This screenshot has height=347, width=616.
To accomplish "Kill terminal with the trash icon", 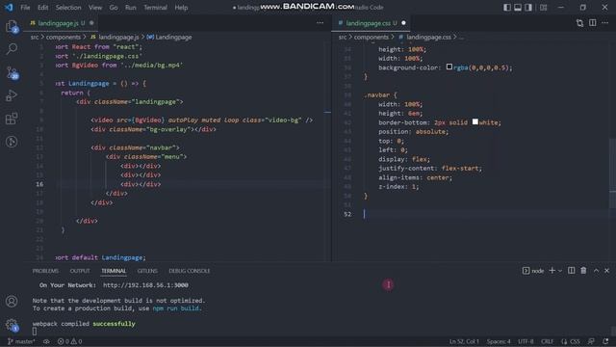I will [583, 271].
